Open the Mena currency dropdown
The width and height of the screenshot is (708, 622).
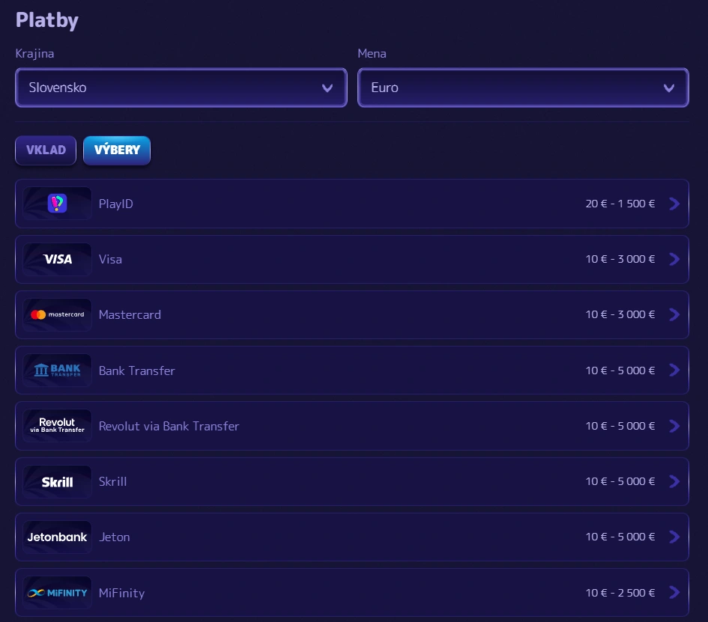click(x=522, y=88)
